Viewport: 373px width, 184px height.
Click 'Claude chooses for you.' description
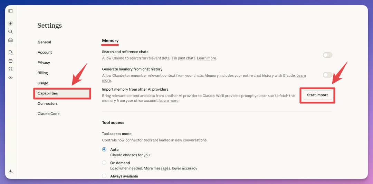pyautogui.click(x=130, y=155)
